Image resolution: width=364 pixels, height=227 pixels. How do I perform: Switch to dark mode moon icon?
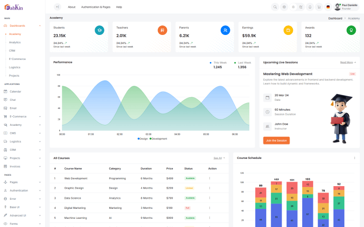[x=301, y=7]
